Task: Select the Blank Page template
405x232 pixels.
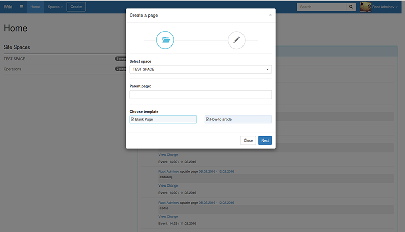Action: pos(163,119)
